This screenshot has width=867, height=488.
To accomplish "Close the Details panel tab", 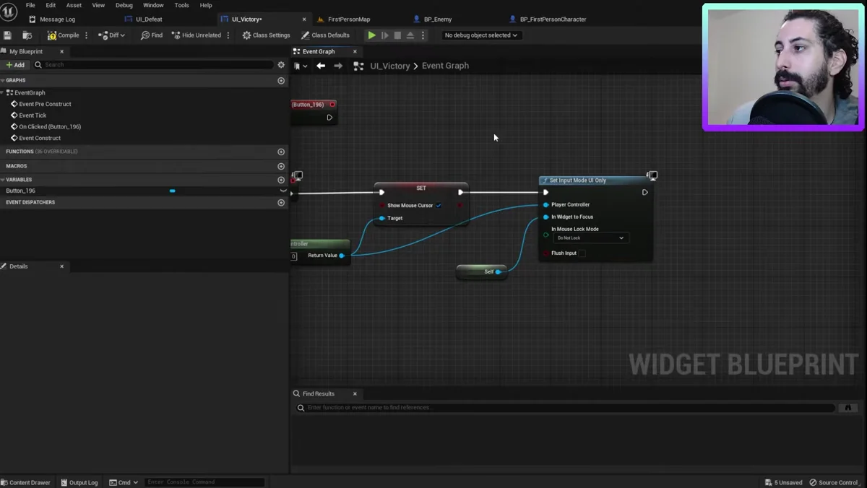I will coord(61,266).
